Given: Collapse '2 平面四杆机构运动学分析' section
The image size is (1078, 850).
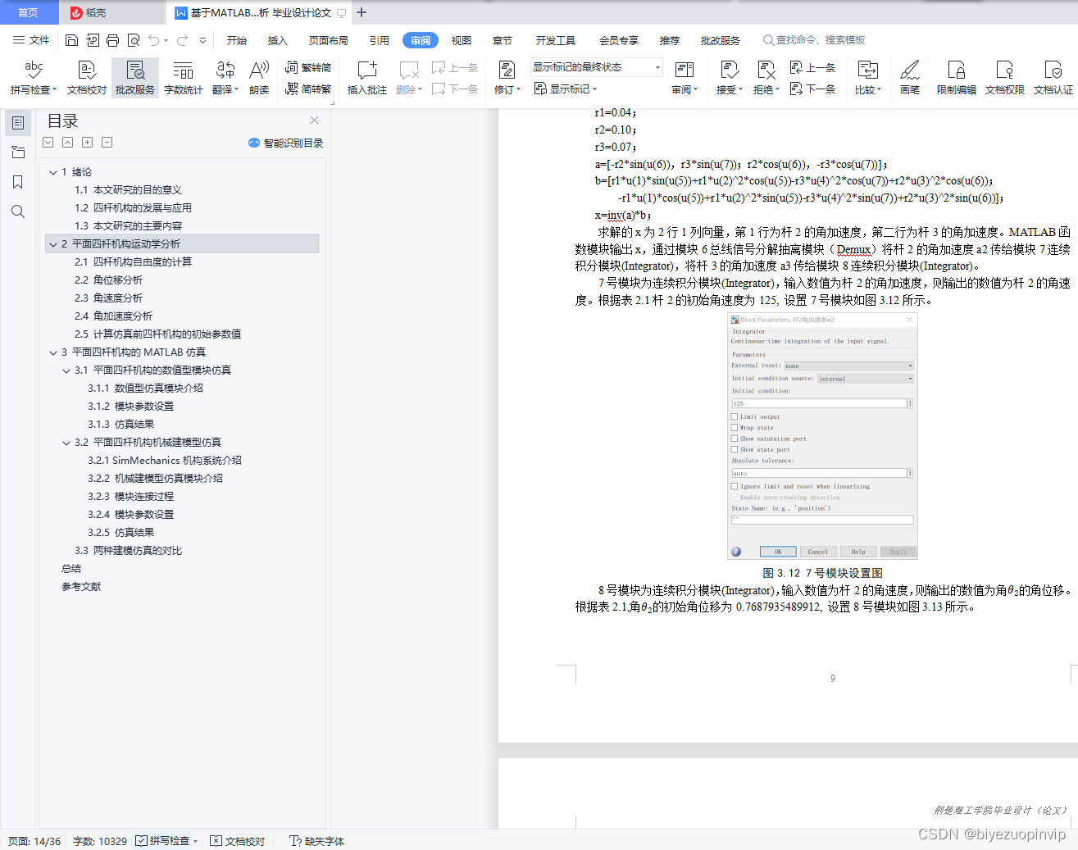Looking at the screenshot, I should 53,244.
